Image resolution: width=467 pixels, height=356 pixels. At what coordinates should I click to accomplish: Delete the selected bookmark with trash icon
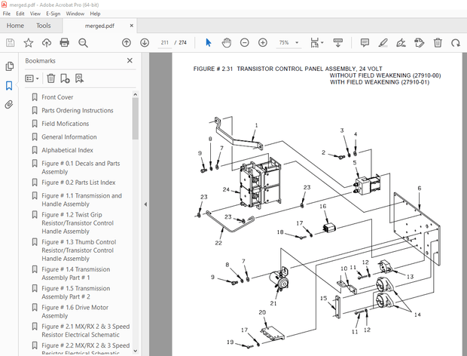pyautogui.click(x=50, y=78)
